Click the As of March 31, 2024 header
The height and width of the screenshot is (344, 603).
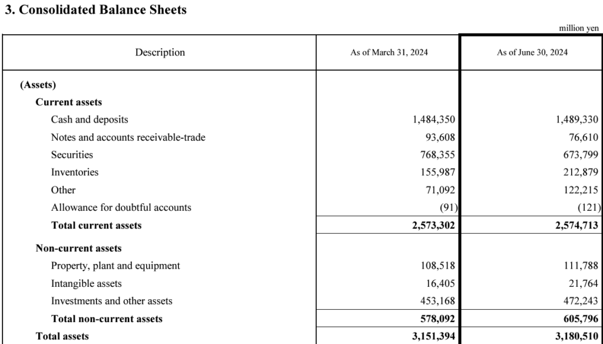click(x=389, y=52)
